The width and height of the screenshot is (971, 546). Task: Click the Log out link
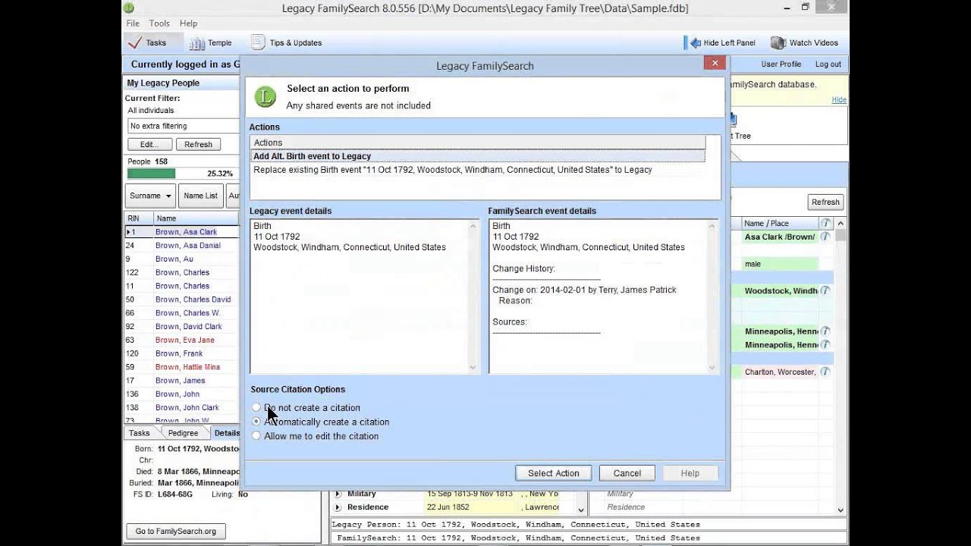[x=828, y=64]
